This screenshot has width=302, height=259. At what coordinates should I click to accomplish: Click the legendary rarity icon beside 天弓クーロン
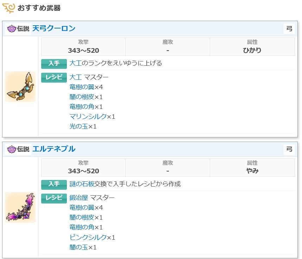12,29
